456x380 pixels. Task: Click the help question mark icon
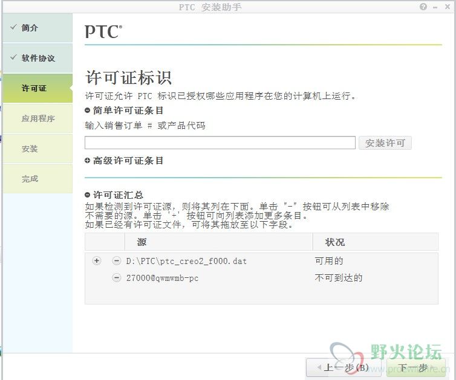point(423,7)
